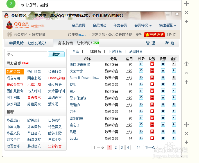
Task: Favorite the ringtone 大艺术家
Action: pyautogui.click(x=163, y=71)
